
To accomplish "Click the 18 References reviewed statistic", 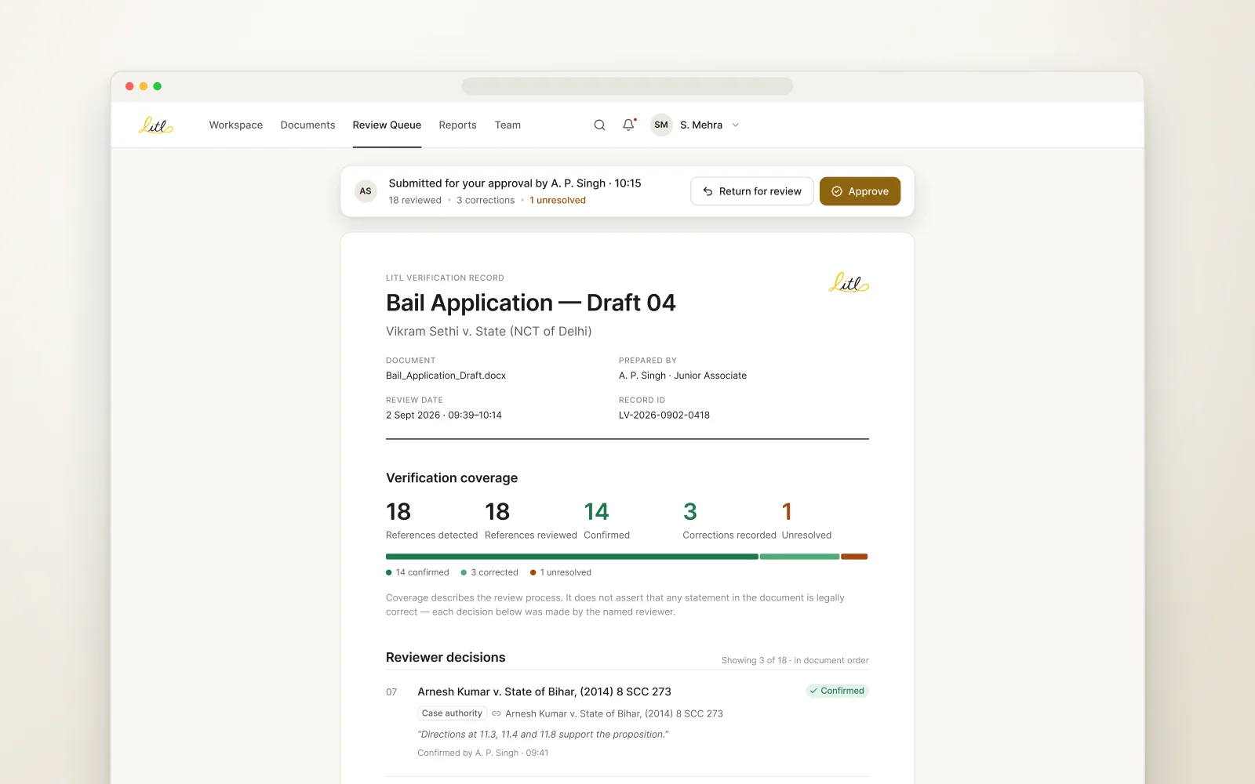I will (531, 521).
